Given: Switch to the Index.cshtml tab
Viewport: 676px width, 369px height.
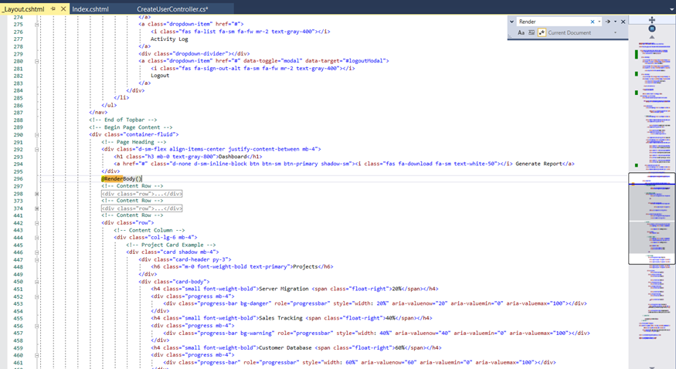Looking at the screenshot, I should click(90, 9).
